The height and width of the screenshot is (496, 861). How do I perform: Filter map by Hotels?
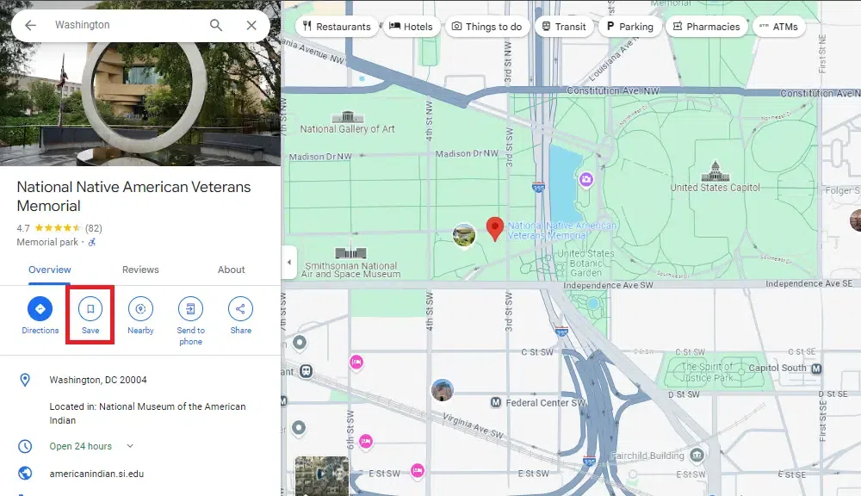(412, 27)
